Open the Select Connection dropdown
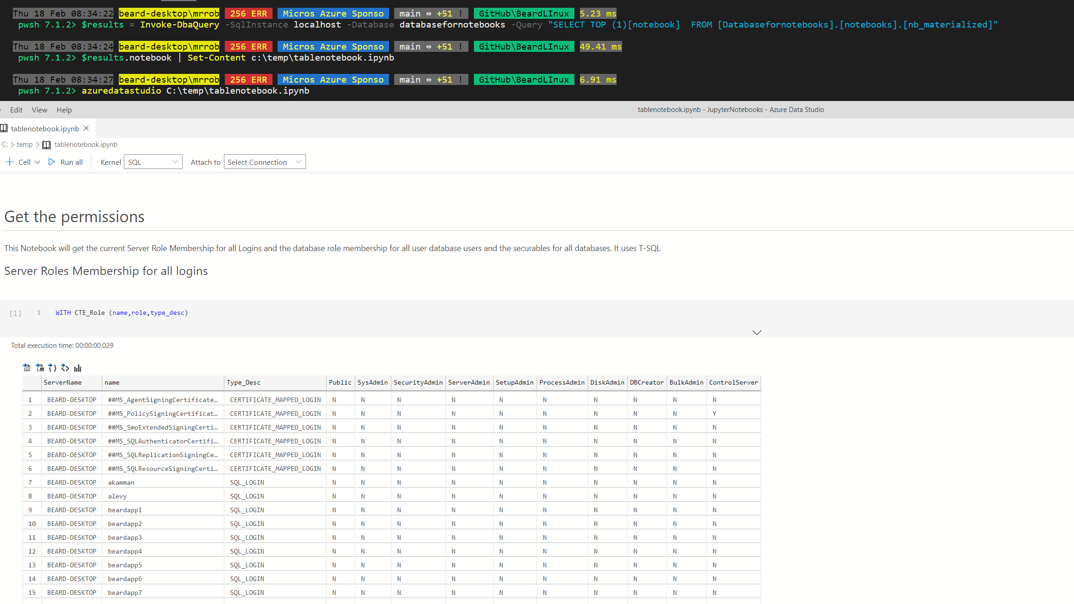Viewport: 1074px width, 604px height. click(265, 162)
